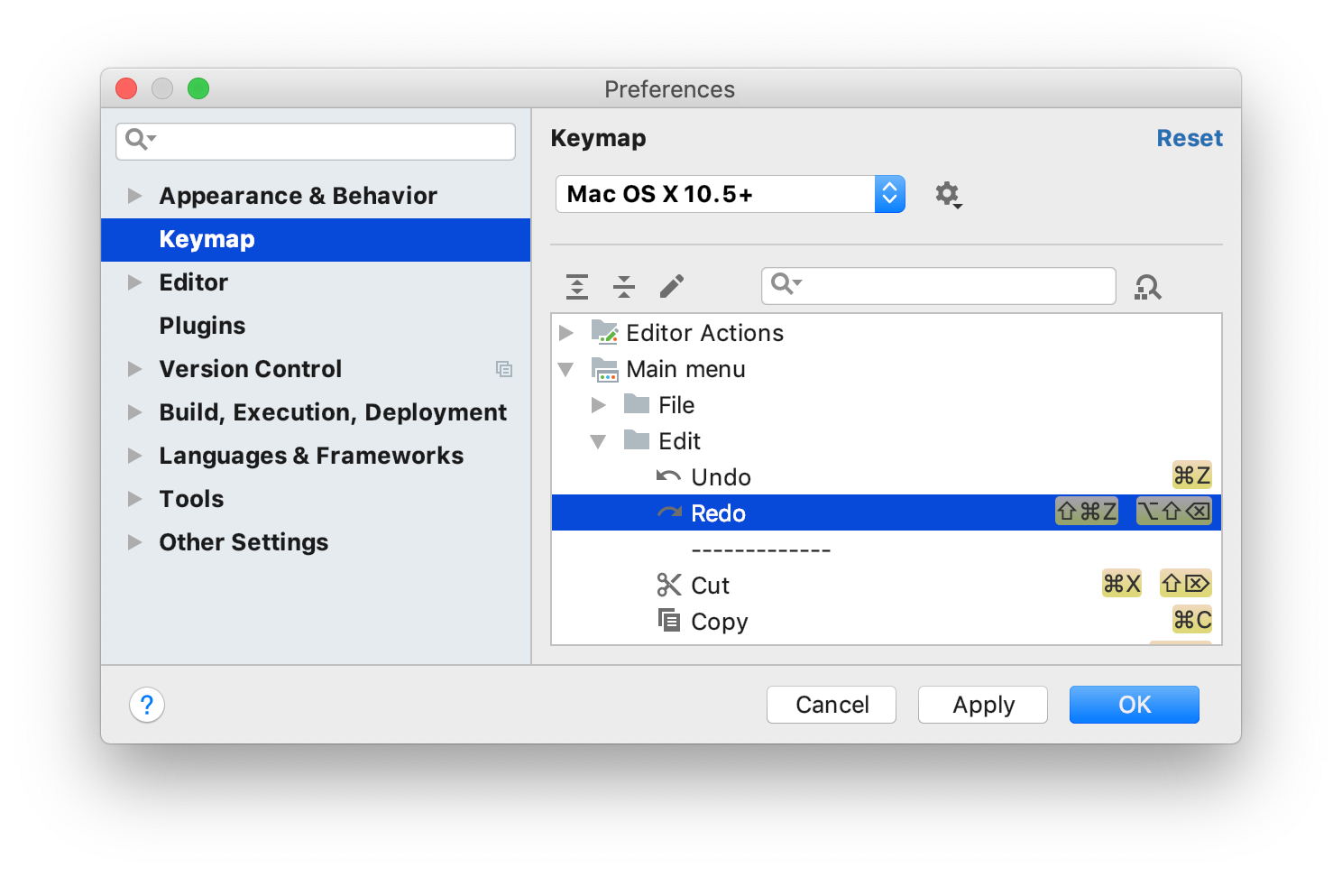Click Editor Actions label in tree
The height and width of the screenshot is (877, 1342).
tap(704, 333)
